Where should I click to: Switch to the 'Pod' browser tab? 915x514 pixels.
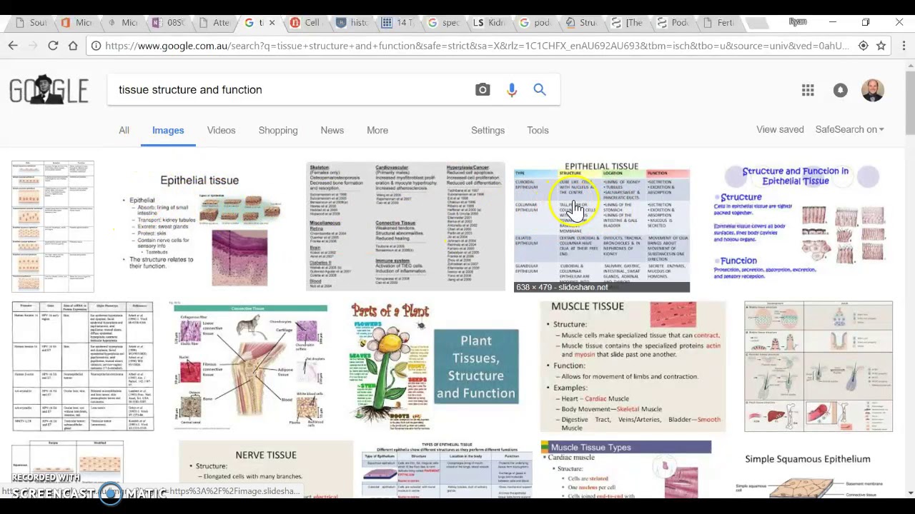click(673, 23)
